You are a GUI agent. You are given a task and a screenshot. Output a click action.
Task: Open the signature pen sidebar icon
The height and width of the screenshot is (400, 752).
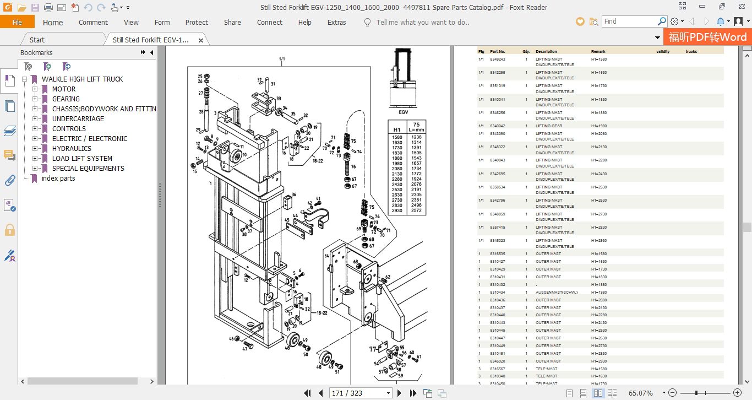pos(9,255)
